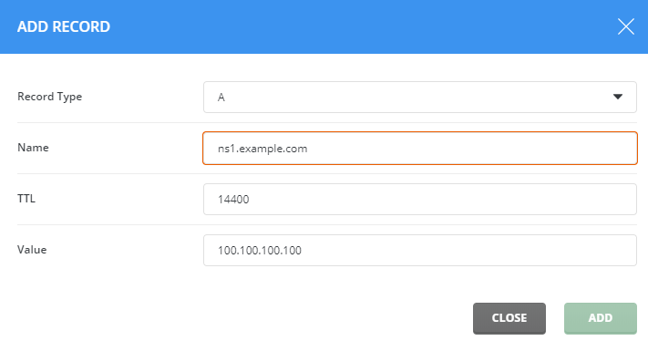Click the blue dialog header bar

coord(324,26)
